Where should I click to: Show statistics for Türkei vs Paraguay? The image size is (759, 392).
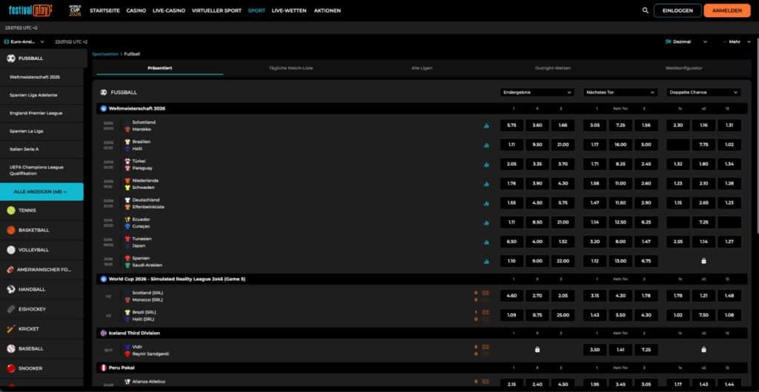pyautogui.click(x=486, y=165)
